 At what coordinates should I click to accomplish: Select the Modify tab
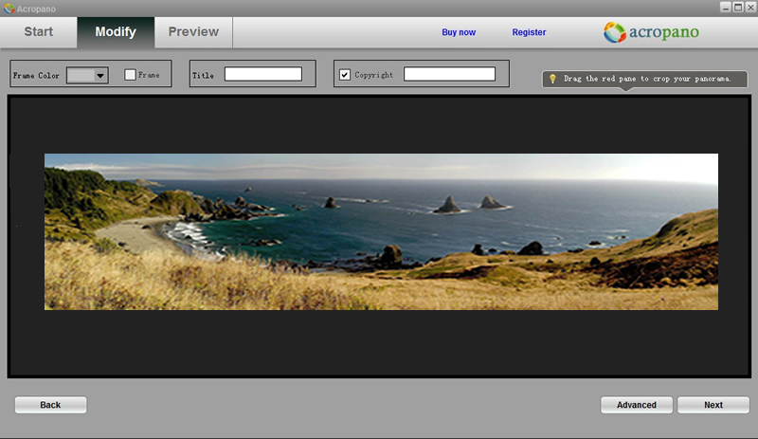(116, 32)
